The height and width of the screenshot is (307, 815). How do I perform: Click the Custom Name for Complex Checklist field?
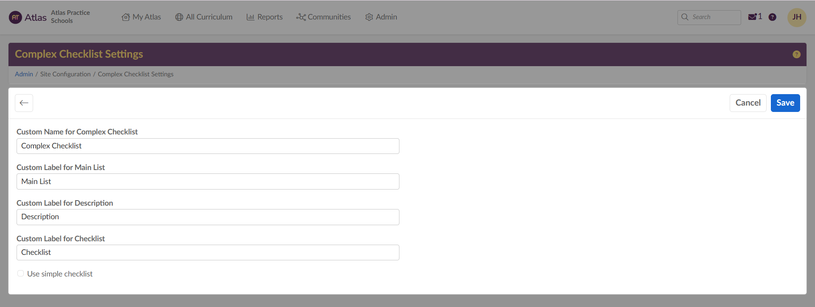(208, 146)
